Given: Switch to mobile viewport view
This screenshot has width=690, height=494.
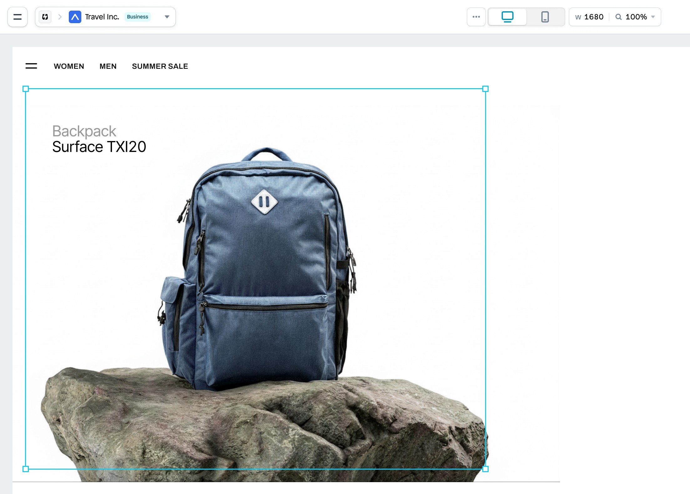Looking at the screenshot, I should (x=545, y=17).
